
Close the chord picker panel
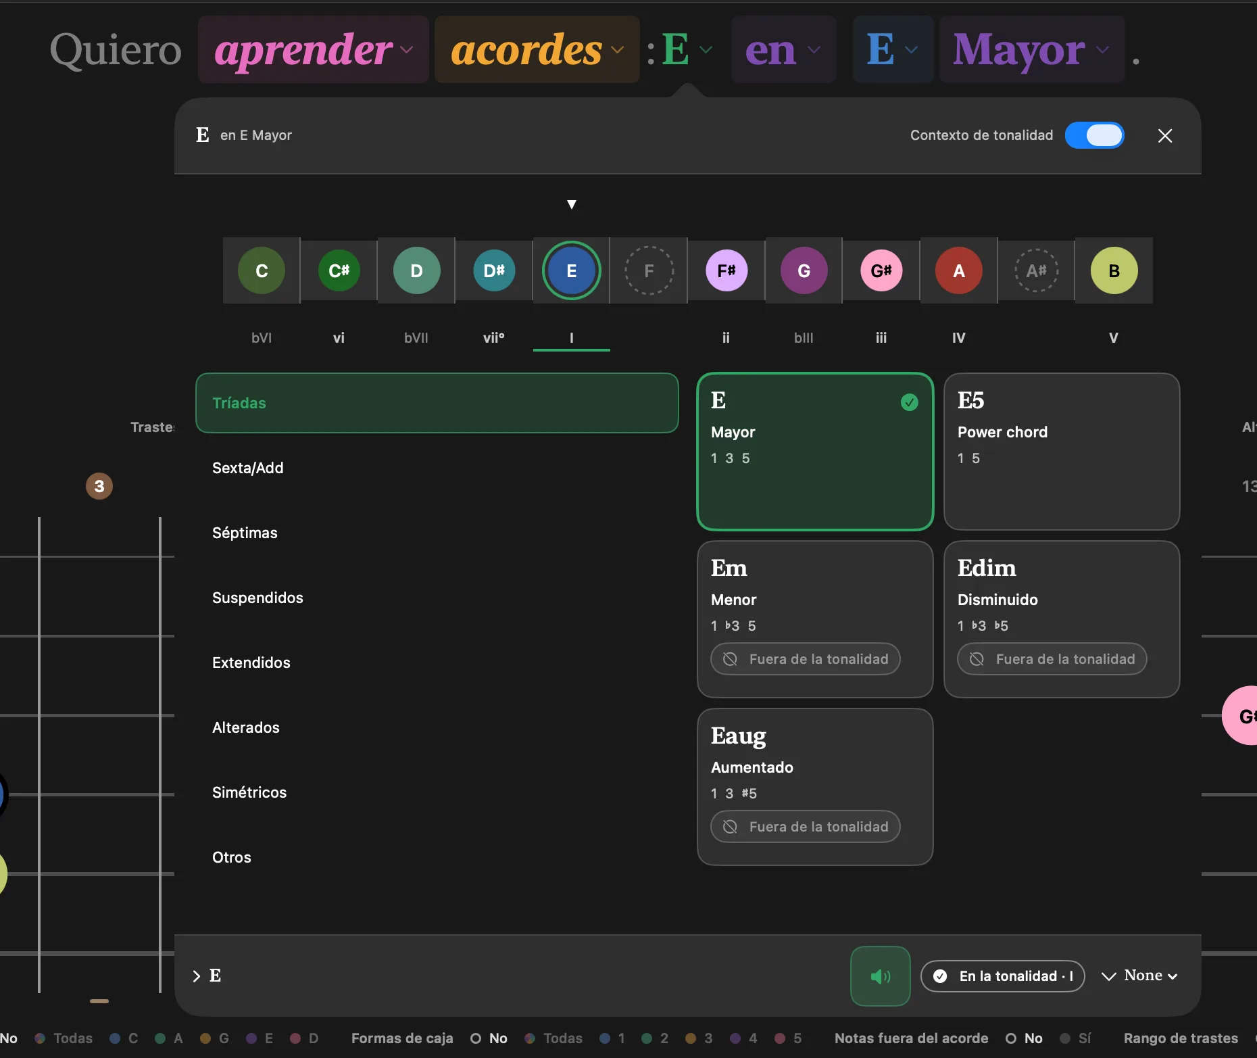point(1164,136)
